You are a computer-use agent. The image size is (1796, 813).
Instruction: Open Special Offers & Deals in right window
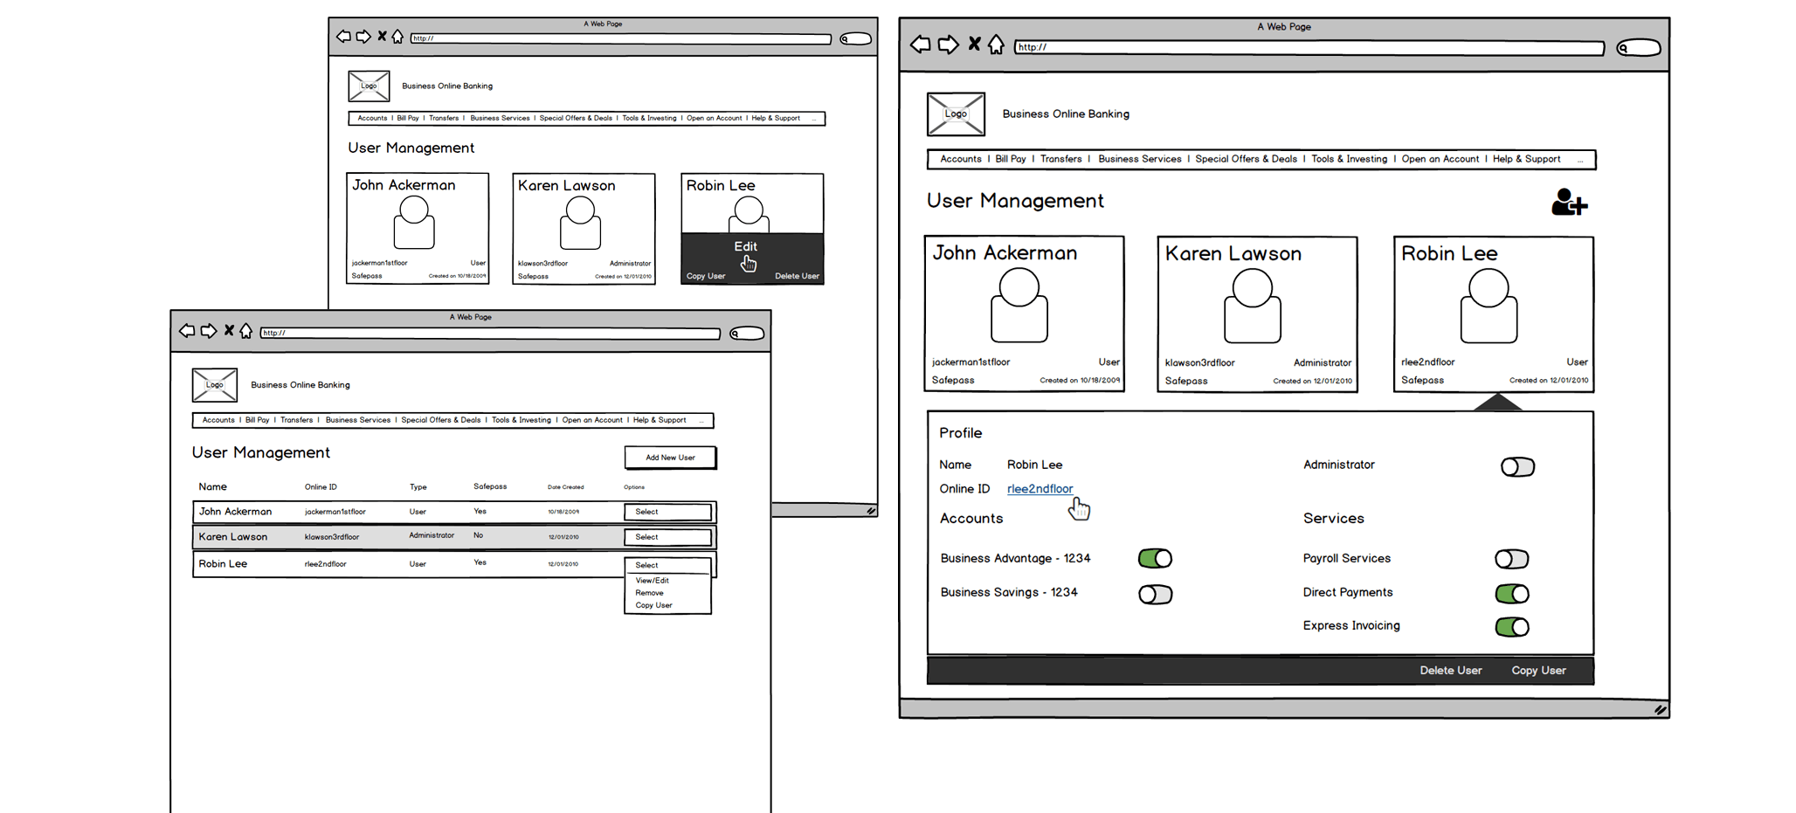coord(1246,159)
